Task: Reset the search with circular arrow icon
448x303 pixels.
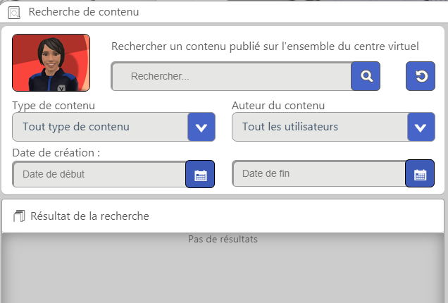Action: (421, 76)
